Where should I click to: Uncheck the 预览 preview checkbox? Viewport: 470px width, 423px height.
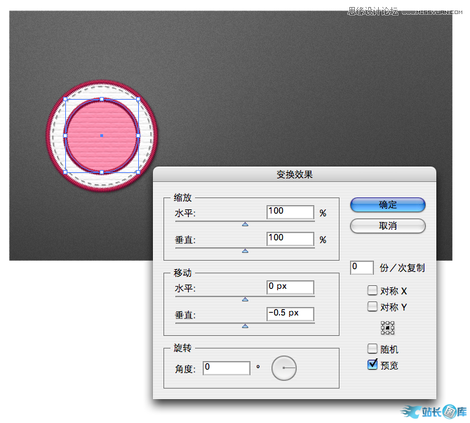[x=372, y=365]
